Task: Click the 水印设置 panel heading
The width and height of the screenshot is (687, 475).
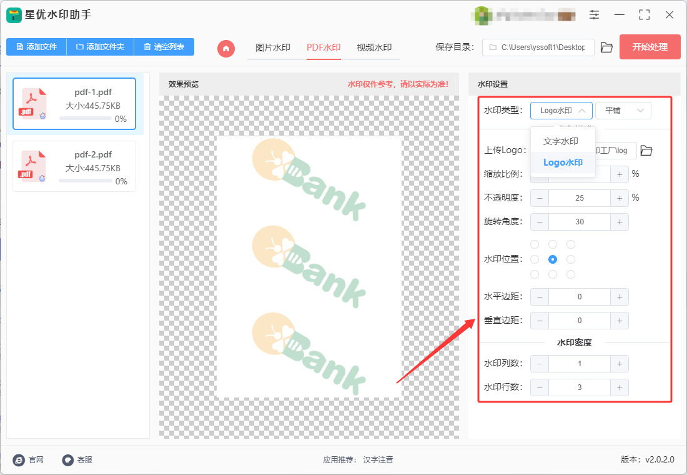Action: pyautogui.click(x=493, y=84)
